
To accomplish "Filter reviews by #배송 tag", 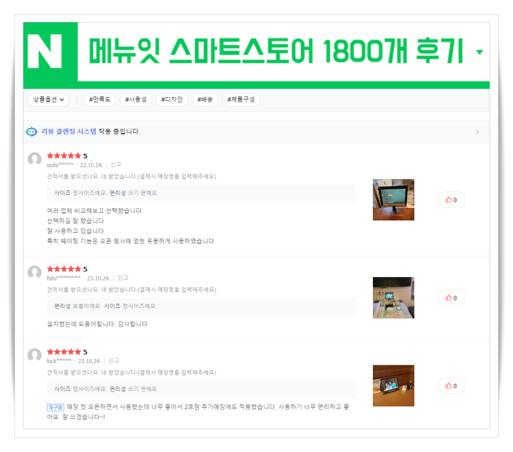I will (205, 100).
